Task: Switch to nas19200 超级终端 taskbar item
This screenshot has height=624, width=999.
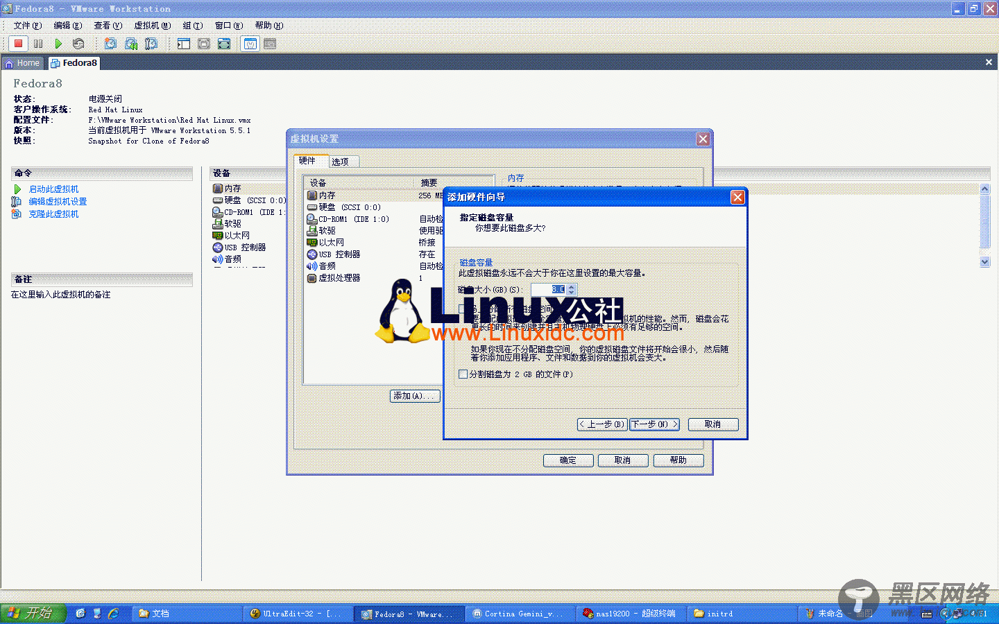Action: tap(632, 614)
